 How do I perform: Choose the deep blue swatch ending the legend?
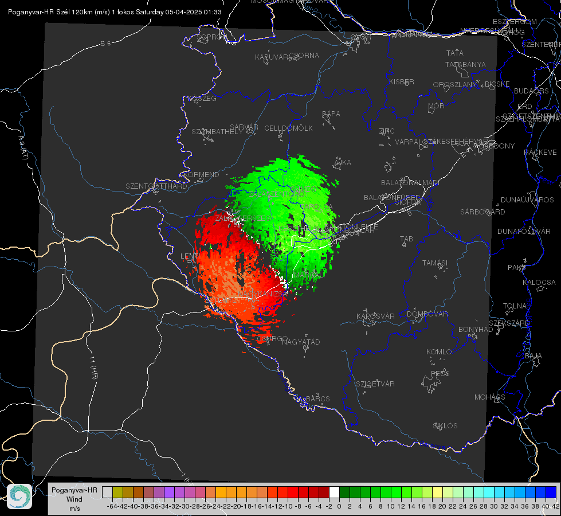click(x=551, y=492)
